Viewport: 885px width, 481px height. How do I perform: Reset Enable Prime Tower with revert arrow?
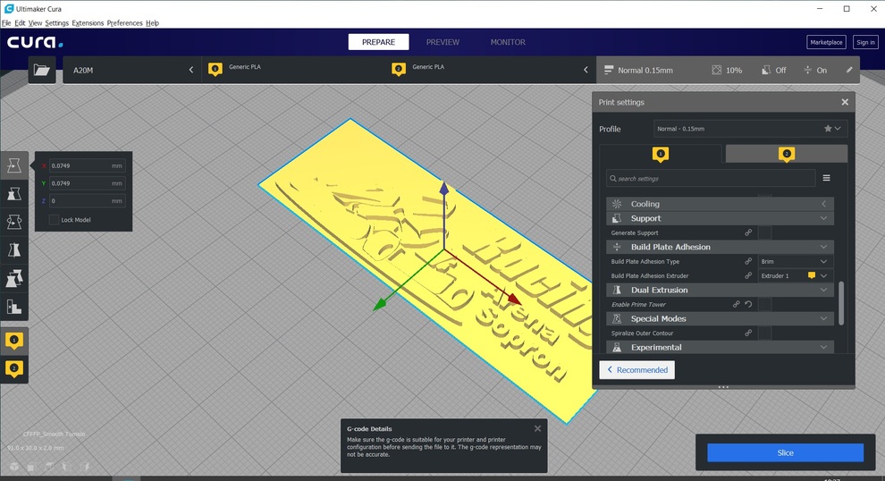tap(748, 305)
